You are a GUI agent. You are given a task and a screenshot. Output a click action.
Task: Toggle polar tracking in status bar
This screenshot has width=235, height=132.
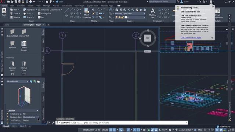[x=129, y=130]
